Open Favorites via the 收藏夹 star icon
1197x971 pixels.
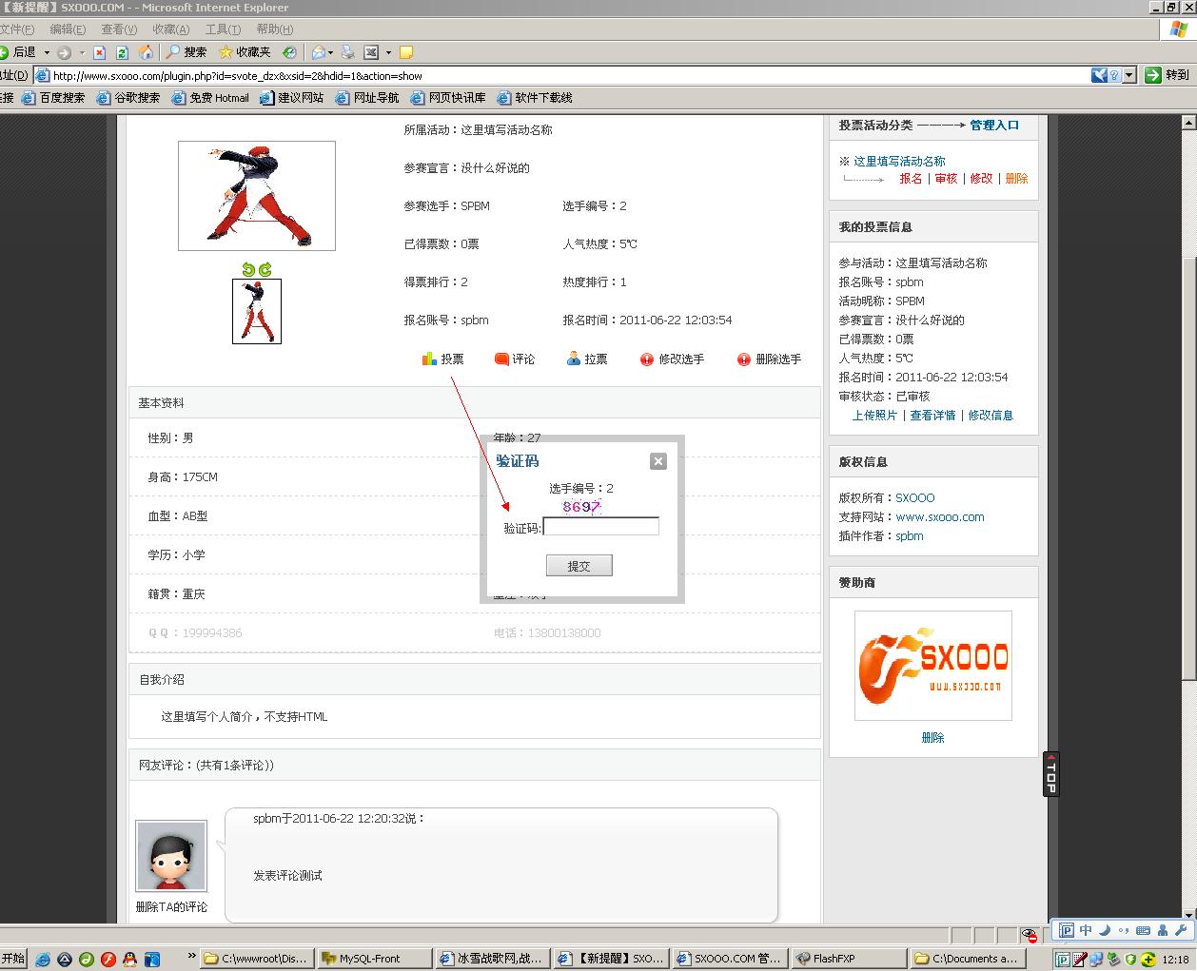pyautogui.click(x=226, y=52)
